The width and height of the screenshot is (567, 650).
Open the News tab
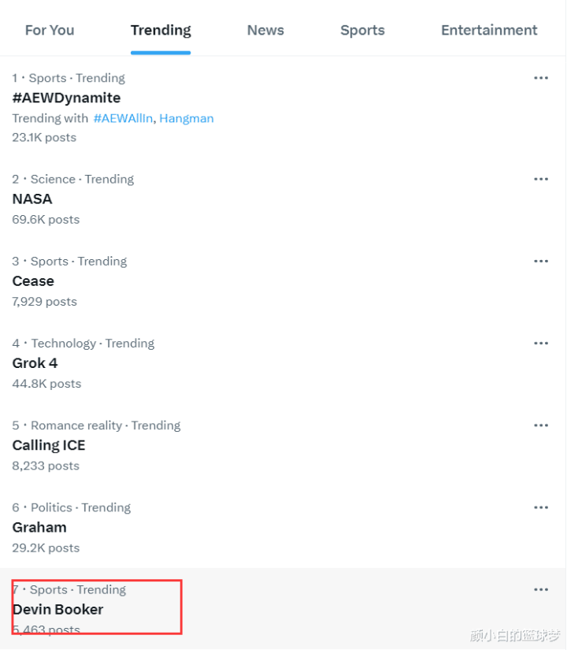coord(265,30)
